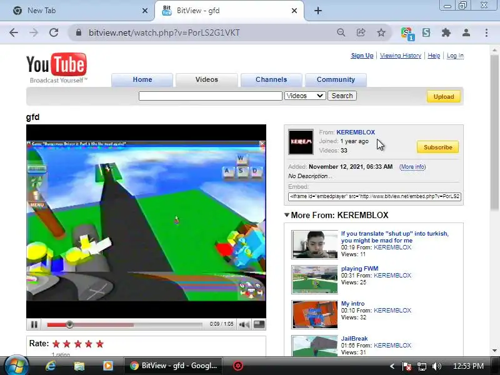Click the buffered part of the progress bar
The width and height of the screenshot is (500, 375).
[x=104, y=324]
